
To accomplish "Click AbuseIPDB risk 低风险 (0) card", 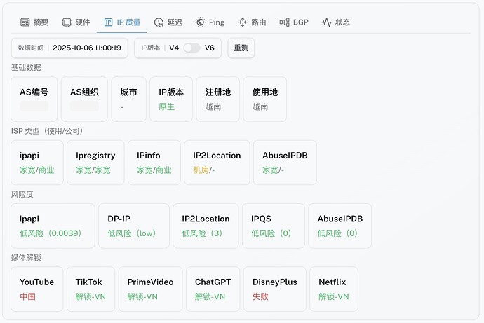I will pyautogui.click(x=340, y=226).
